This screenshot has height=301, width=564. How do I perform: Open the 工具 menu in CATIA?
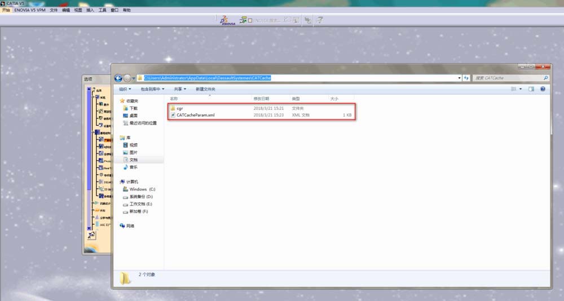[103, 10]
